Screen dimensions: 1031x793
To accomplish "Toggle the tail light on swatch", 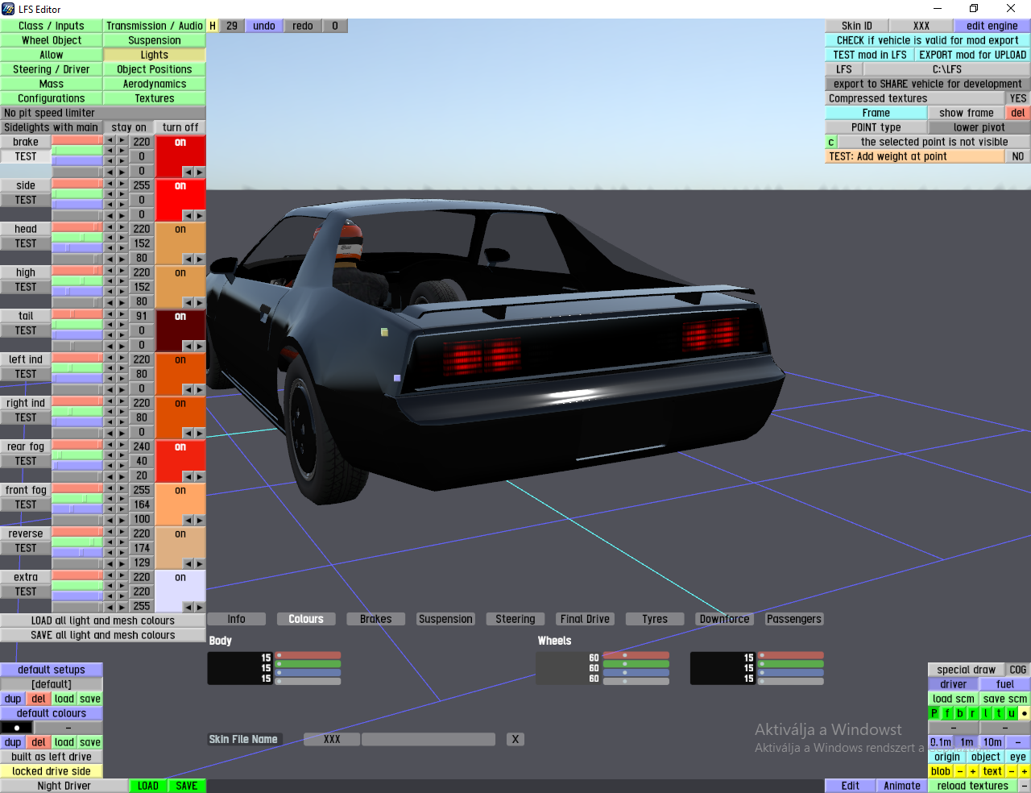I will [x=180, y=330].
